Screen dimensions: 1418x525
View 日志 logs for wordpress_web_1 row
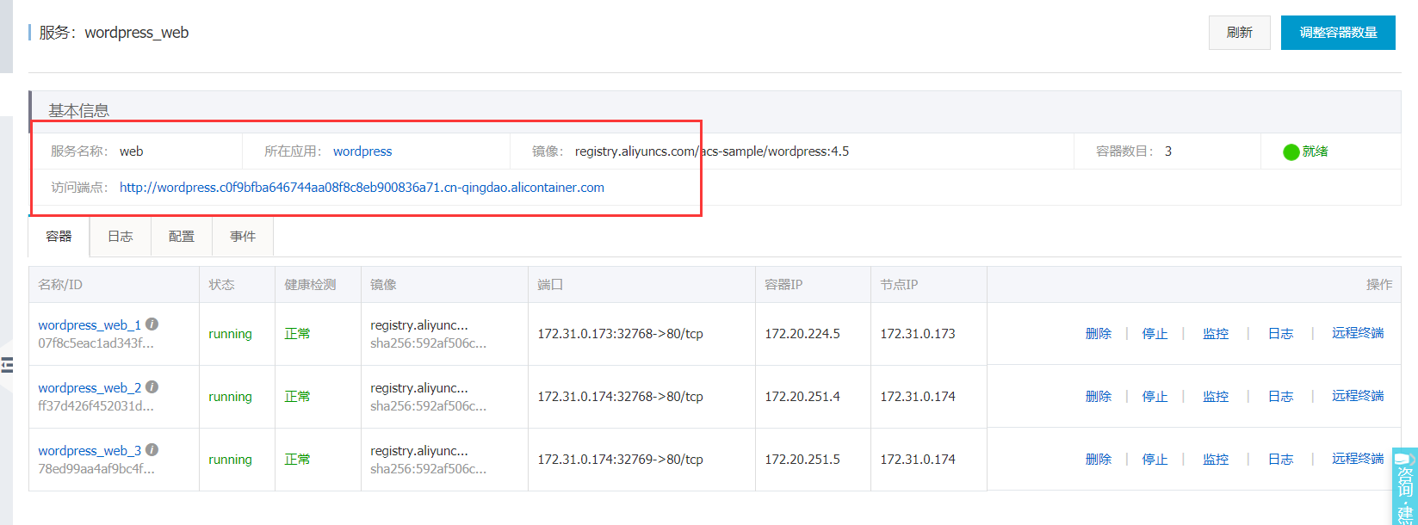pyautogui.click(x=1280, y=334)
